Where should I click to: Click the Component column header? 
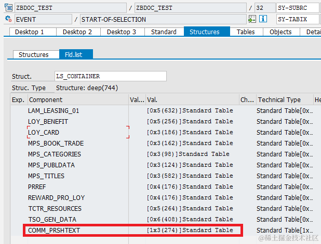click(78, 99)
